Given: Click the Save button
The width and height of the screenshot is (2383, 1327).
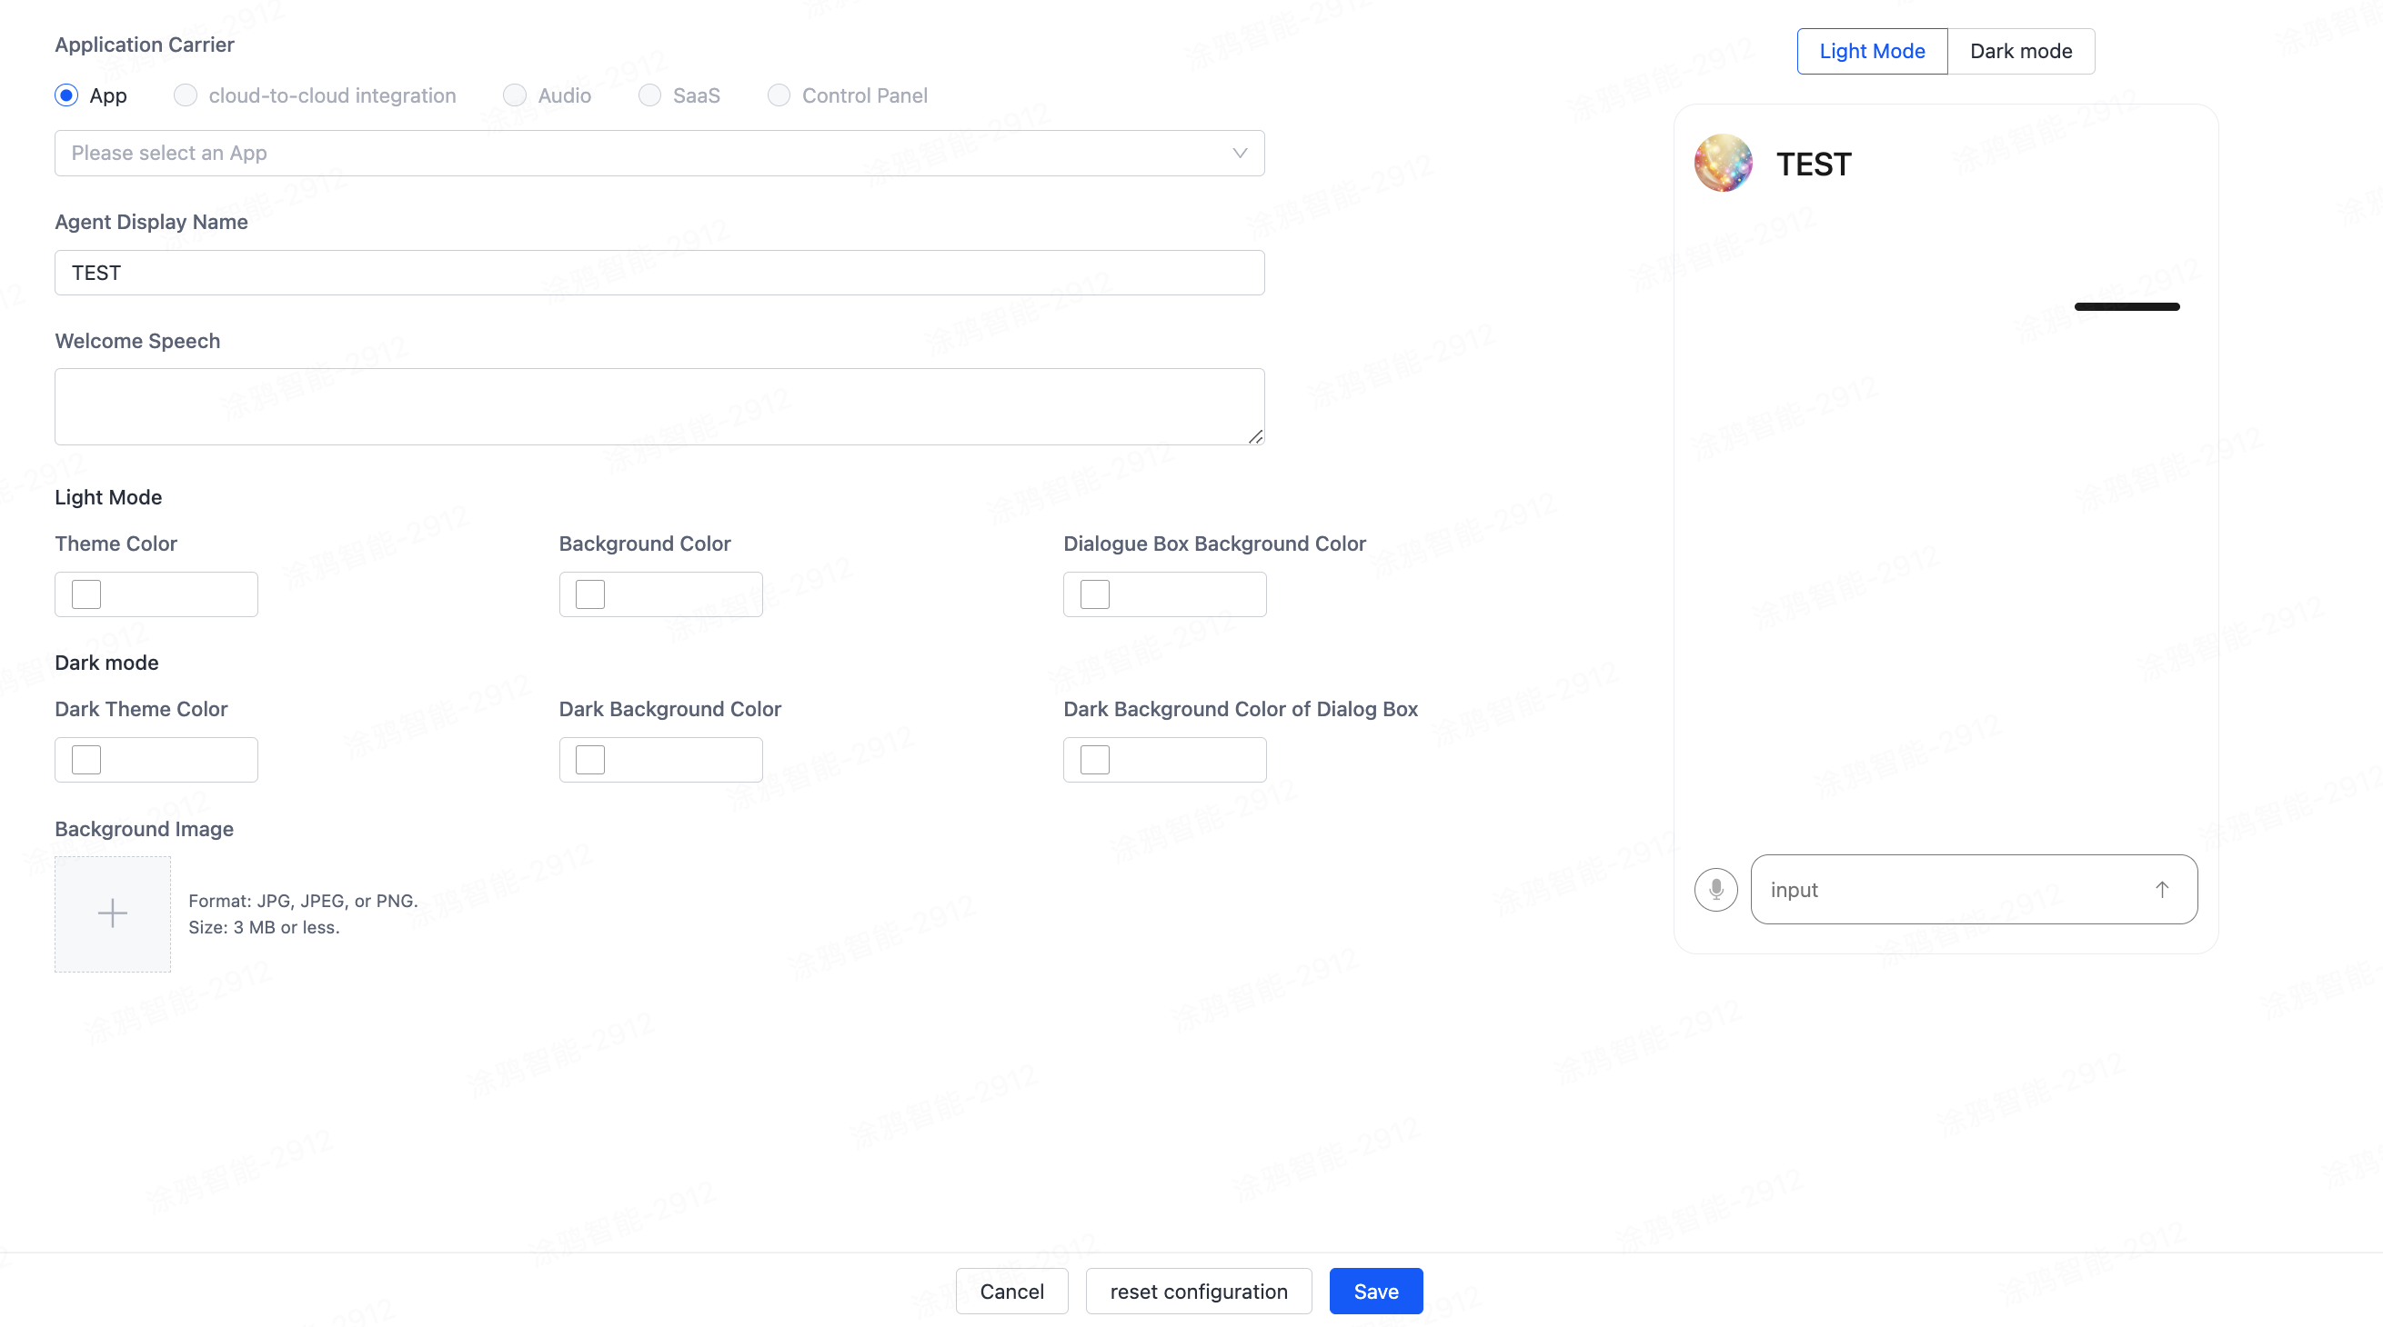Looking at the screenshot, I should click(1376, 1291).
